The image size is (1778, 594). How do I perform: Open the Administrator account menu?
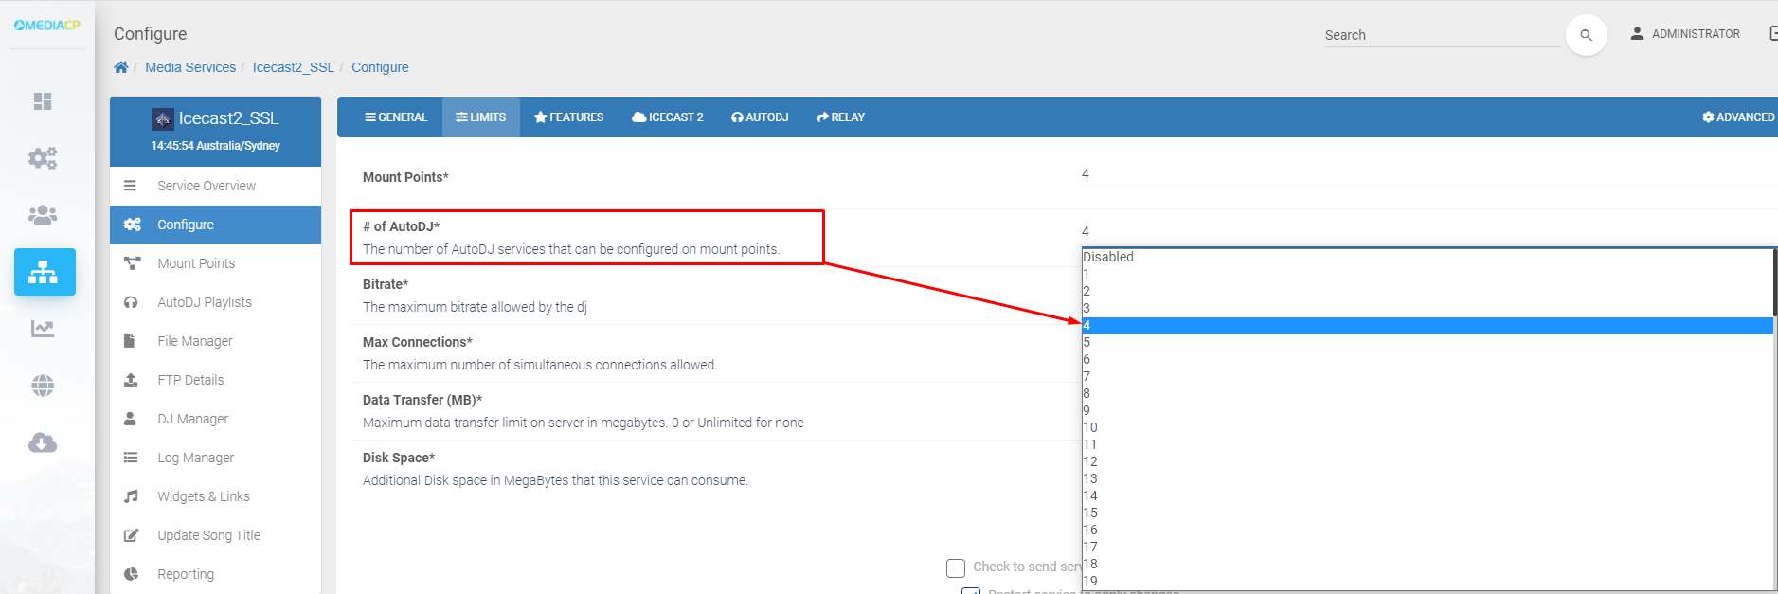point(1685,34)
